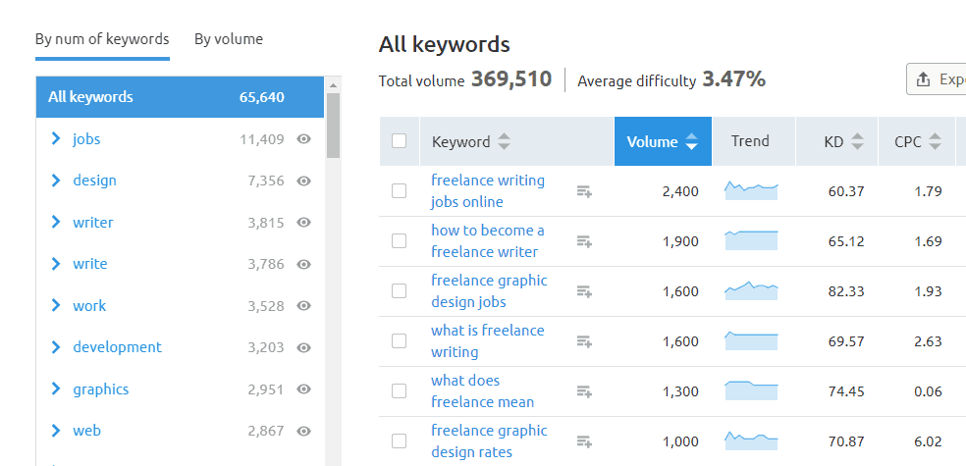Open 'what is freelance writing' keyword link
Image resolution: width=966 pixels, height=466 pixels.
click(x=487, y=341)
